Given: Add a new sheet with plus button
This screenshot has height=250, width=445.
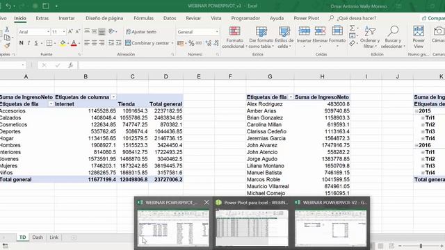Looking at the screenshot, I should click(74, 237).
